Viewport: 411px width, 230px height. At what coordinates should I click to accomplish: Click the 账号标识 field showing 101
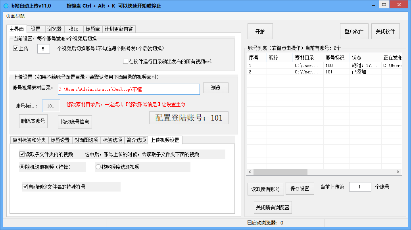[51, 106]
